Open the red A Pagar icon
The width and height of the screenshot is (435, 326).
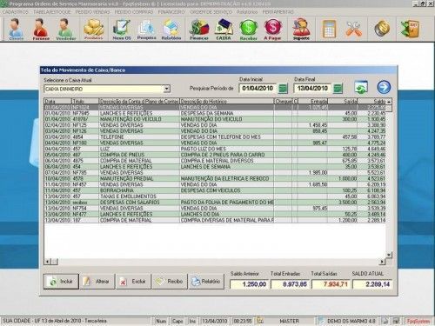coord(272,29)
